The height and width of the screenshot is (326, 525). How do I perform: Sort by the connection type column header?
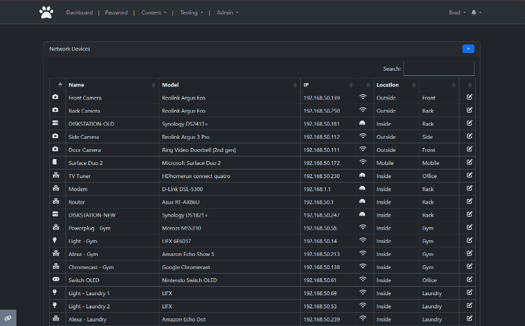[365, 85]
